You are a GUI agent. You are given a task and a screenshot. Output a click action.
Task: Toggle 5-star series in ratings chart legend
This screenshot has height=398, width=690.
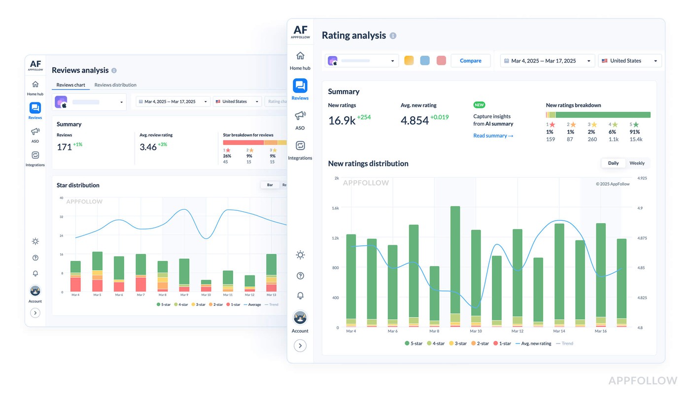pyautogui.click(x=414, y=343)
